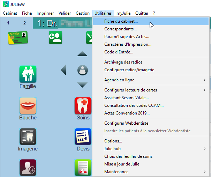Switch to practitioner tab 1
This screenshot has height=177, width=211.
pos(8,23)
